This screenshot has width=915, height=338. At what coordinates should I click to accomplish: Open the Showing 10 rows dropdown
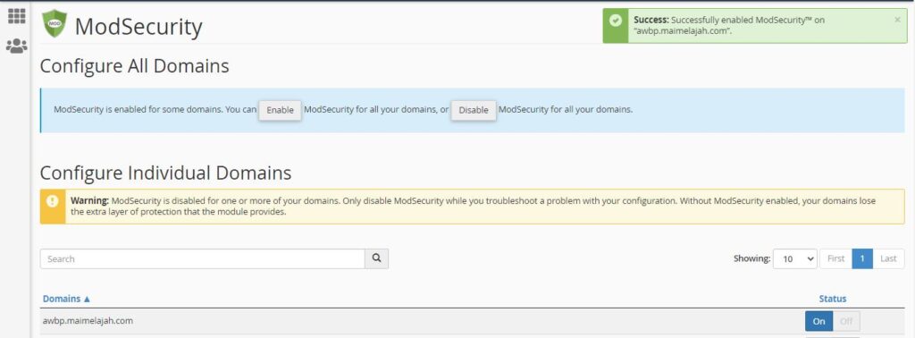tap(794, 258)
